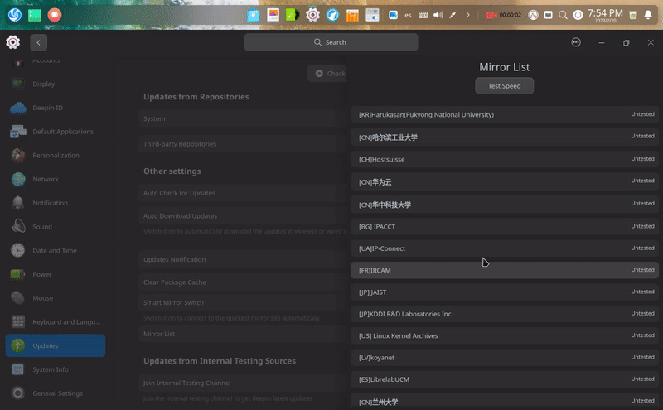Click the Keyboard and Language icon
The height and width of the screenshot is (410, 663).
tap(17, 321)
